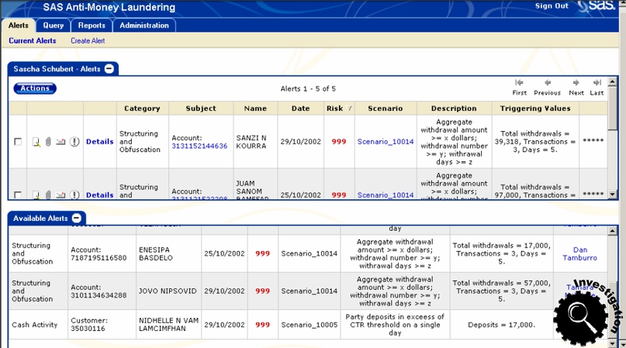Screen dimensions: 626x348
Task: Check the box for SANZI N KOURRA alert
Action: click(18, 142)
